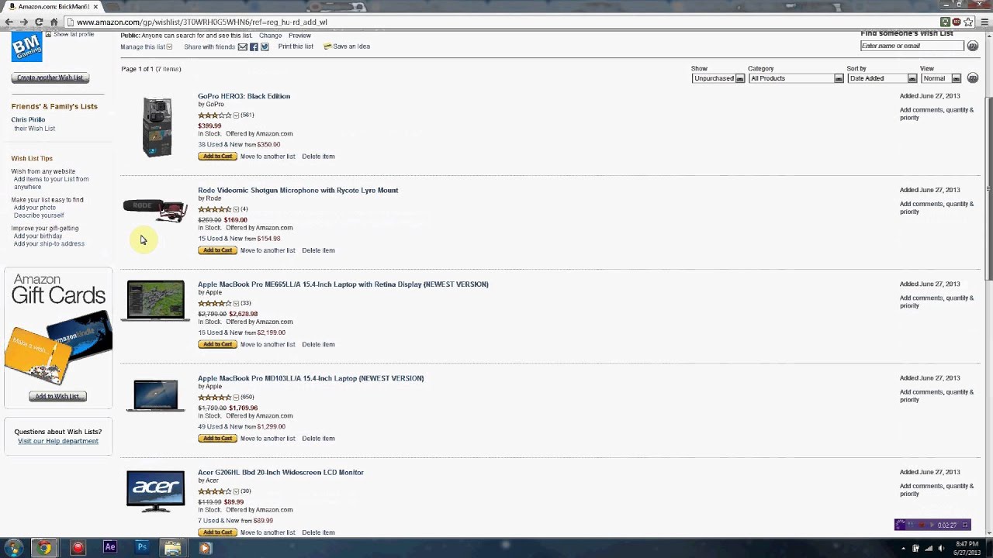Click Change next to the Public list setting
Screen dimensions: 993x558
click(271, 36)
